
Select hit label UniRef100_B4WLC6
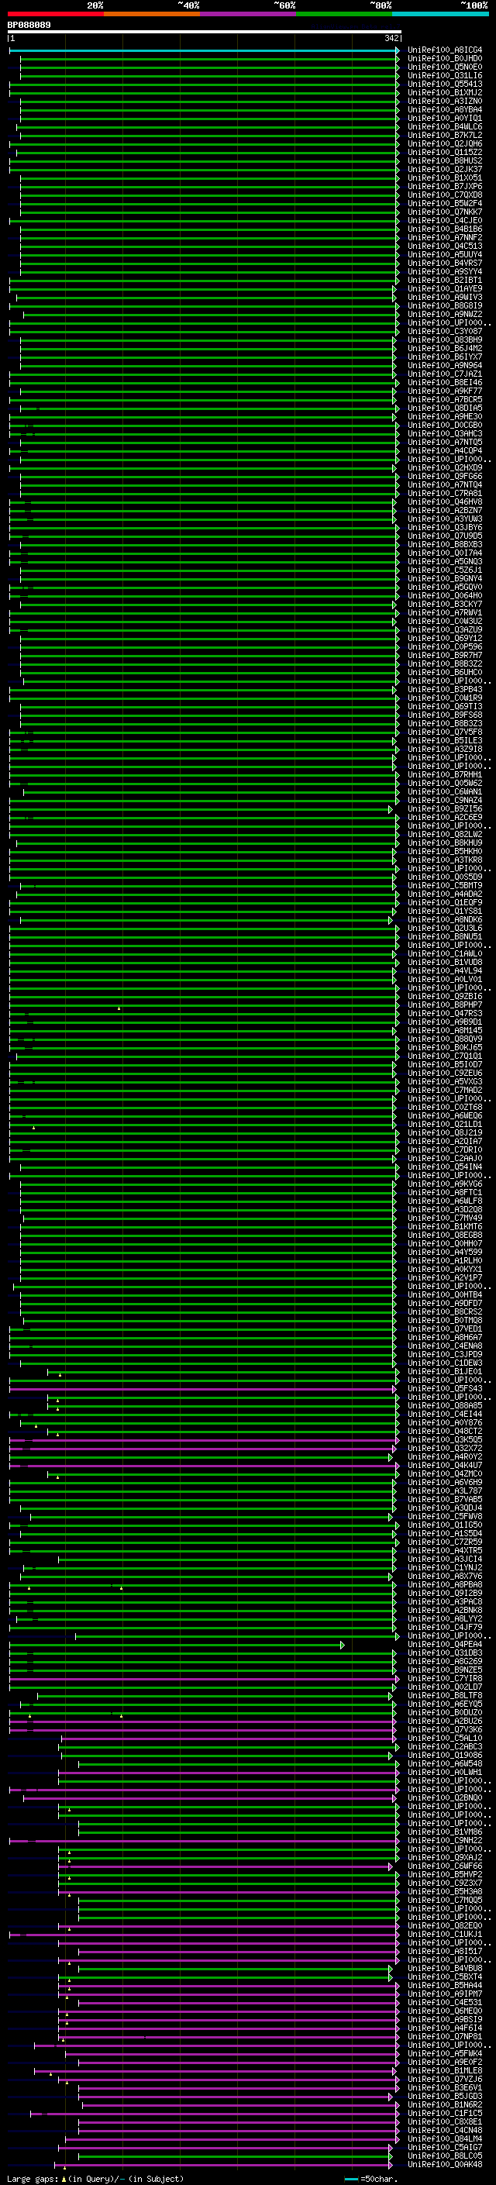click(445, 126)
